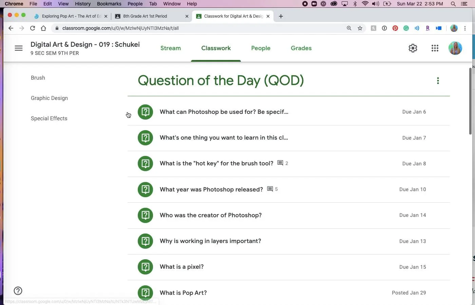The image size is (475, 305).
Task: Select the Special Effects topic link
Action: [x=49, y=118]
